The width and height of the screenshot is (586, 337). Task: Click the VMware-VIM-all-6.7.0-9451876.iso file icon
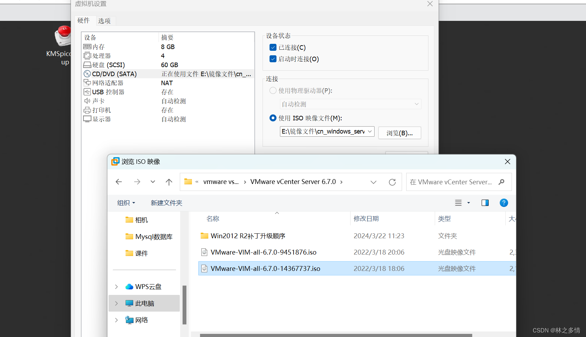point(204,252)
